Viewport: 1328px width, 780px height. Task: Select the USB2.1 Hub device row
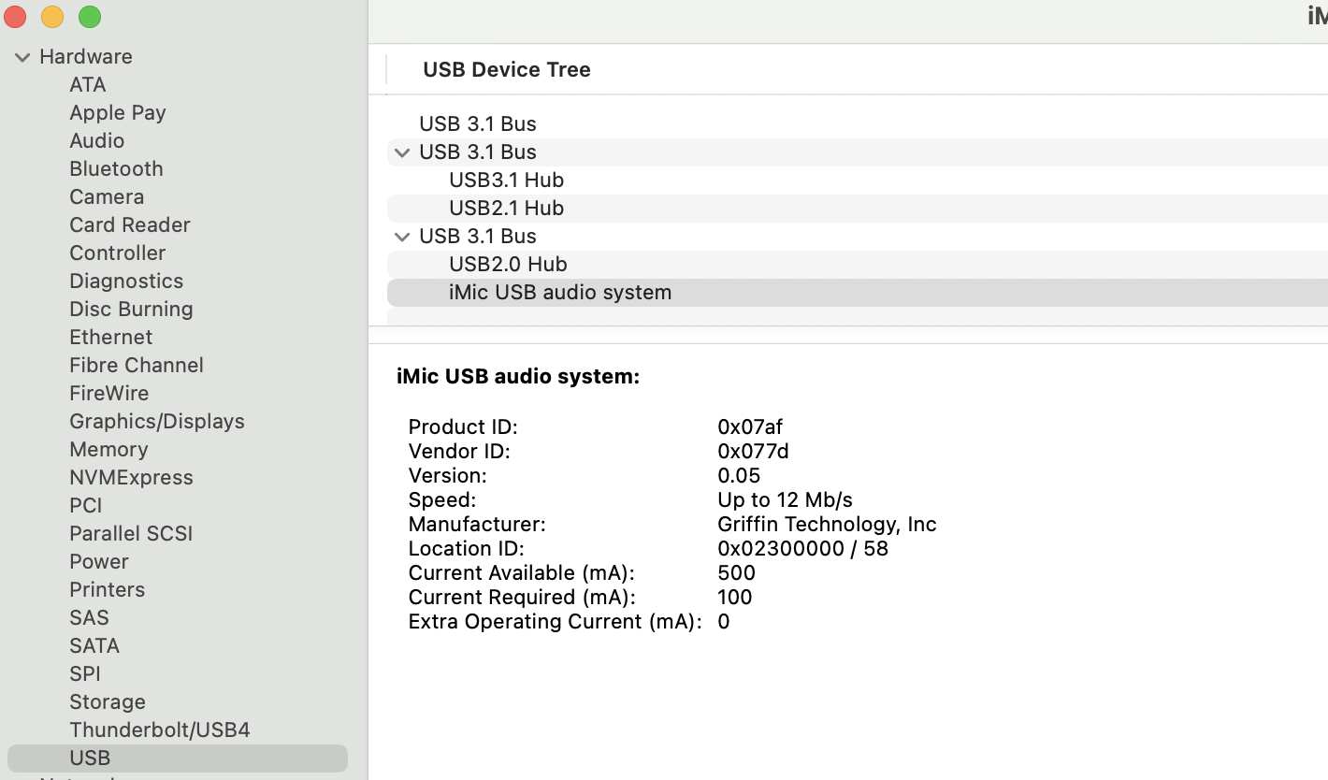point(858,209)
